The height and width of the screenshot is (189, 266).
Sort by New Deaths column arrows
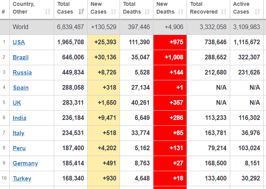tap(180, 12)
